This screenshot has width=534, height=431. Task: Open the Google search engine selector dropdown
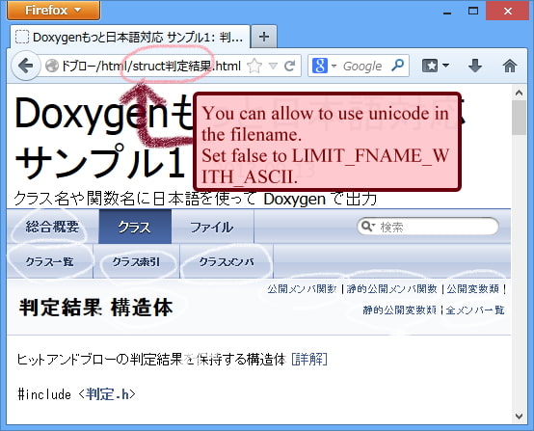[x=324, y=66]
